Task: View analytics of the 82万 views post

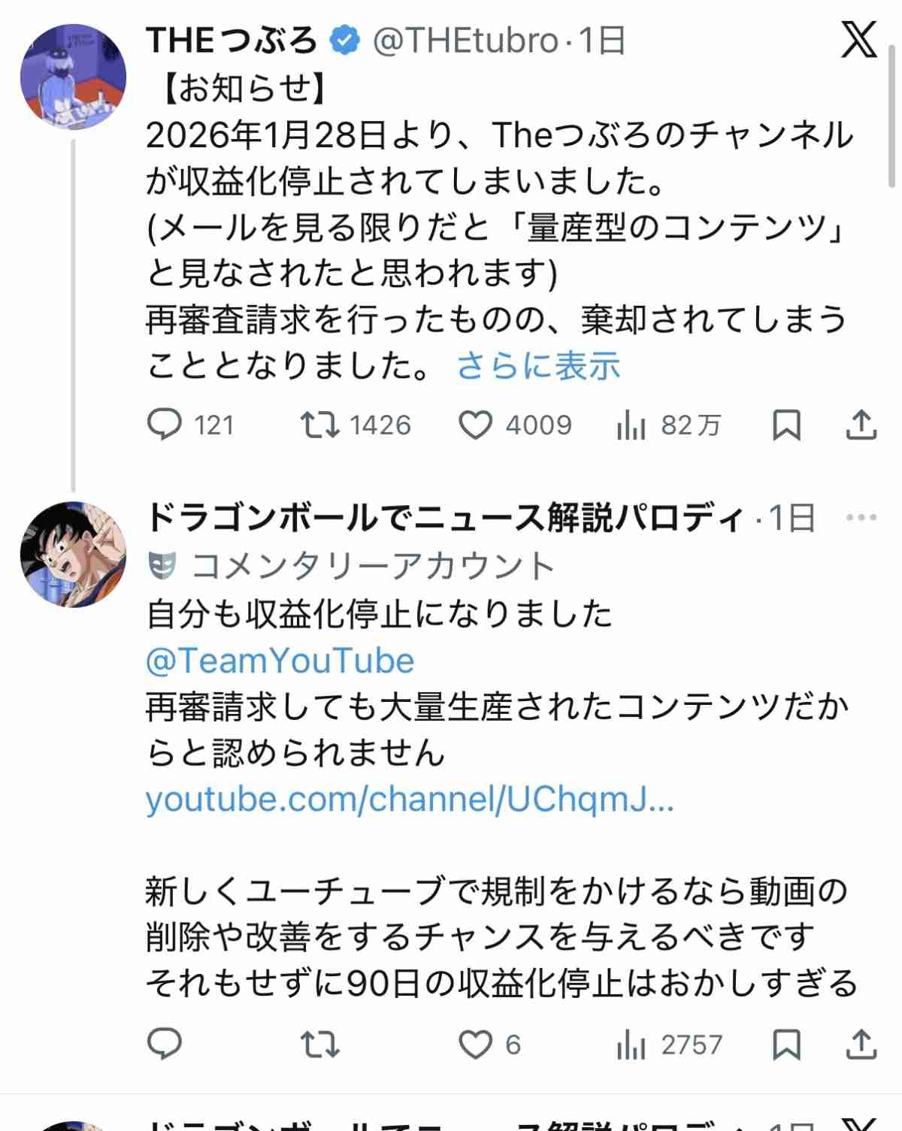Action: click(631, 426)
